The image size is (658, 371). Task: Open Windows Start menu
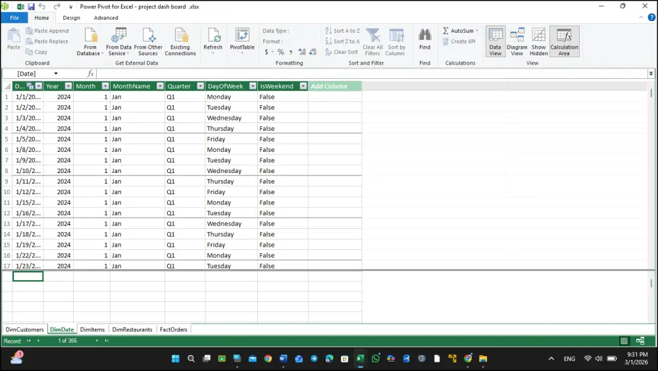click(176, 359)
